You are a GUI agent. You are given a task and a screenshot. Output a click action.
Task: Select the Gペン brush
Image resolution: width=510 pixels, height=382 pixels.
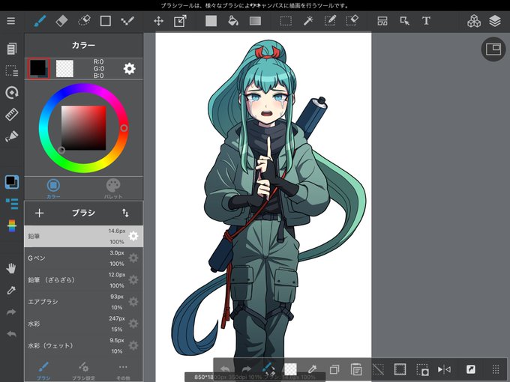[x=83, y=258]
